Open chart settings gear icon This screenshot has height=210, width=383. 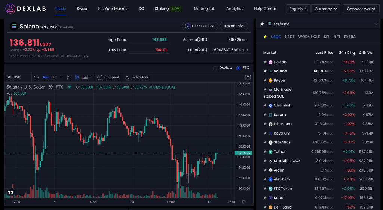point(244,202)
